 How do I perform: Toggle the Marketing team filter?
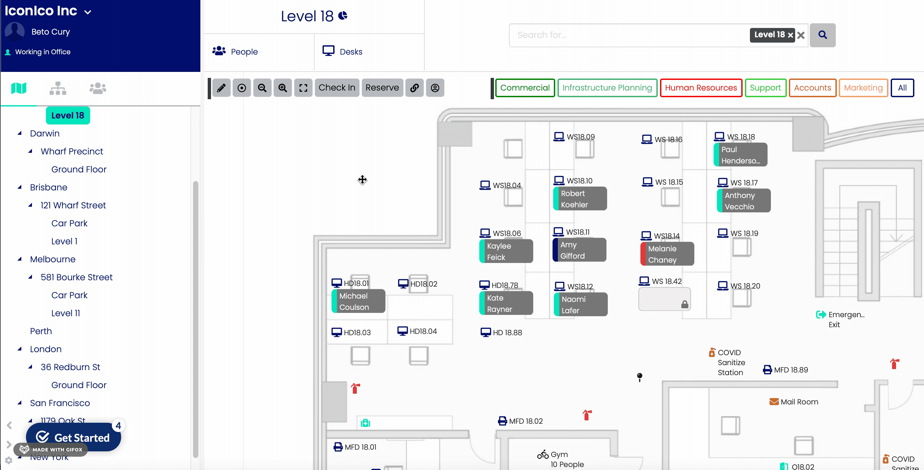pos(863,88)
